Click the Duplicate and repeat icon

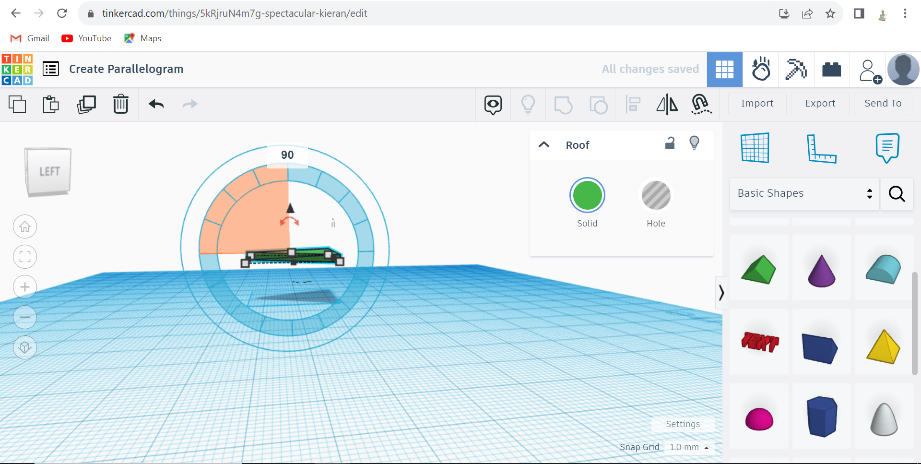[86, 104]
